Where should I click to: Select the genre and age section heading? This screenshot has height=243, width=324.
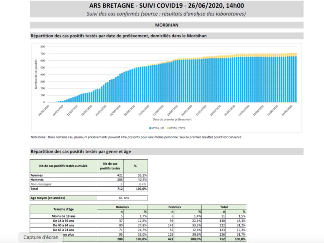[81, 152]
